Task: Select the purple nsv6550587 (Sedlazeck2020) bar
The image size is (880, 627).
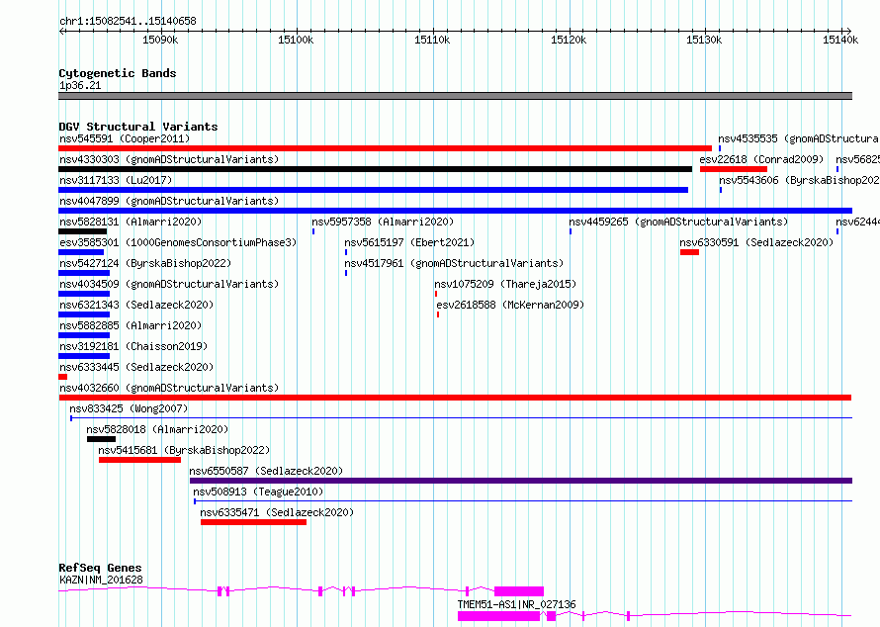Action: click(x=521, y=481)
